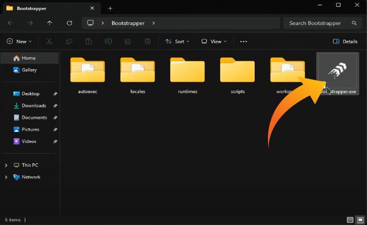Viewport: 367px width, 225px height.
Task: Maximize the File Explorer window
Action: coord(338,5)
